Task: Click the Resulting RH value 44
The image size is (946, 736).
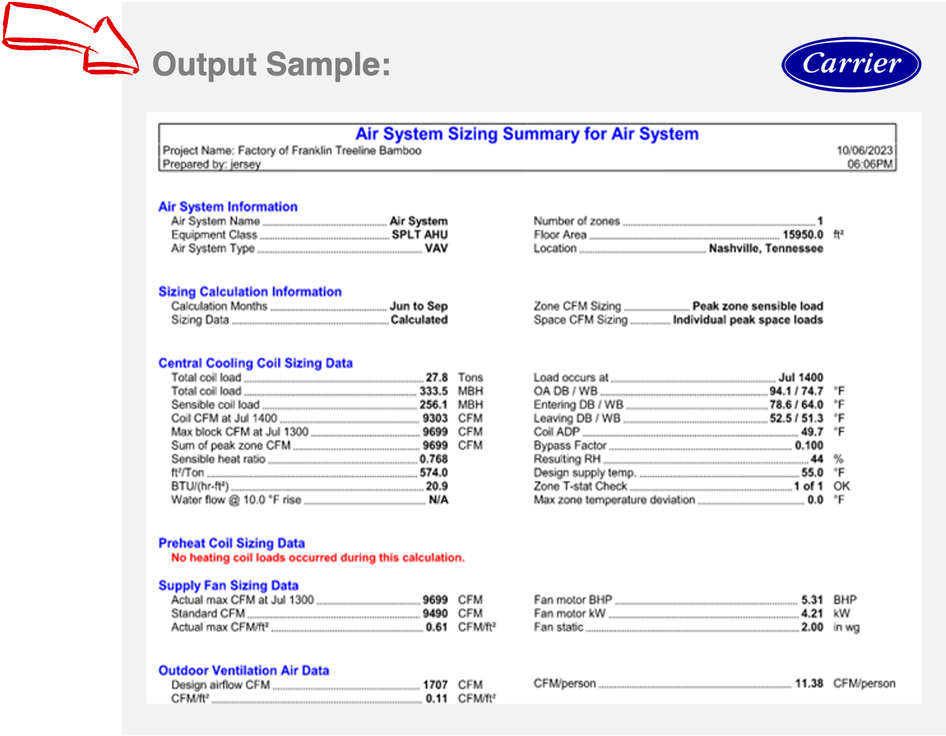Action: click(817, 458)
